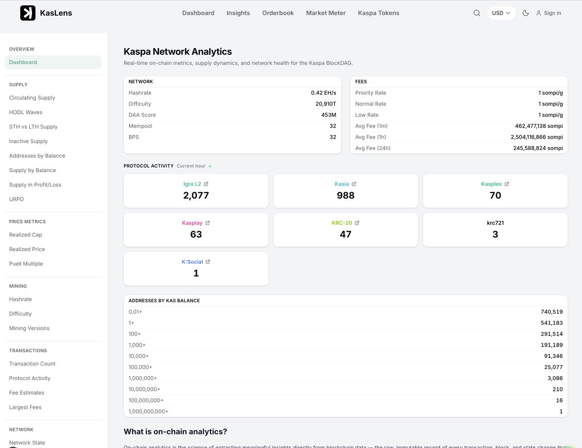Open Realized Cap page
The image size is (582, 448).
pos(26,235)
